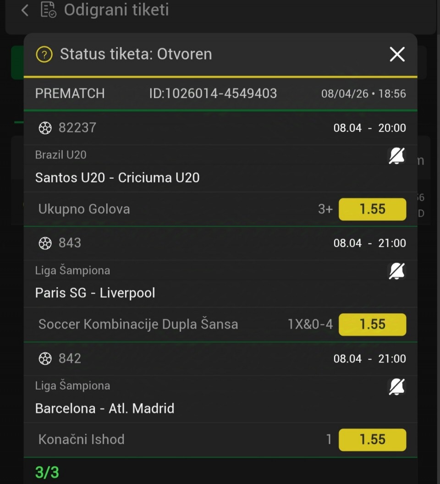
Task: Toggle notification bell for Santos U20 match
Action: click(396, 156)
